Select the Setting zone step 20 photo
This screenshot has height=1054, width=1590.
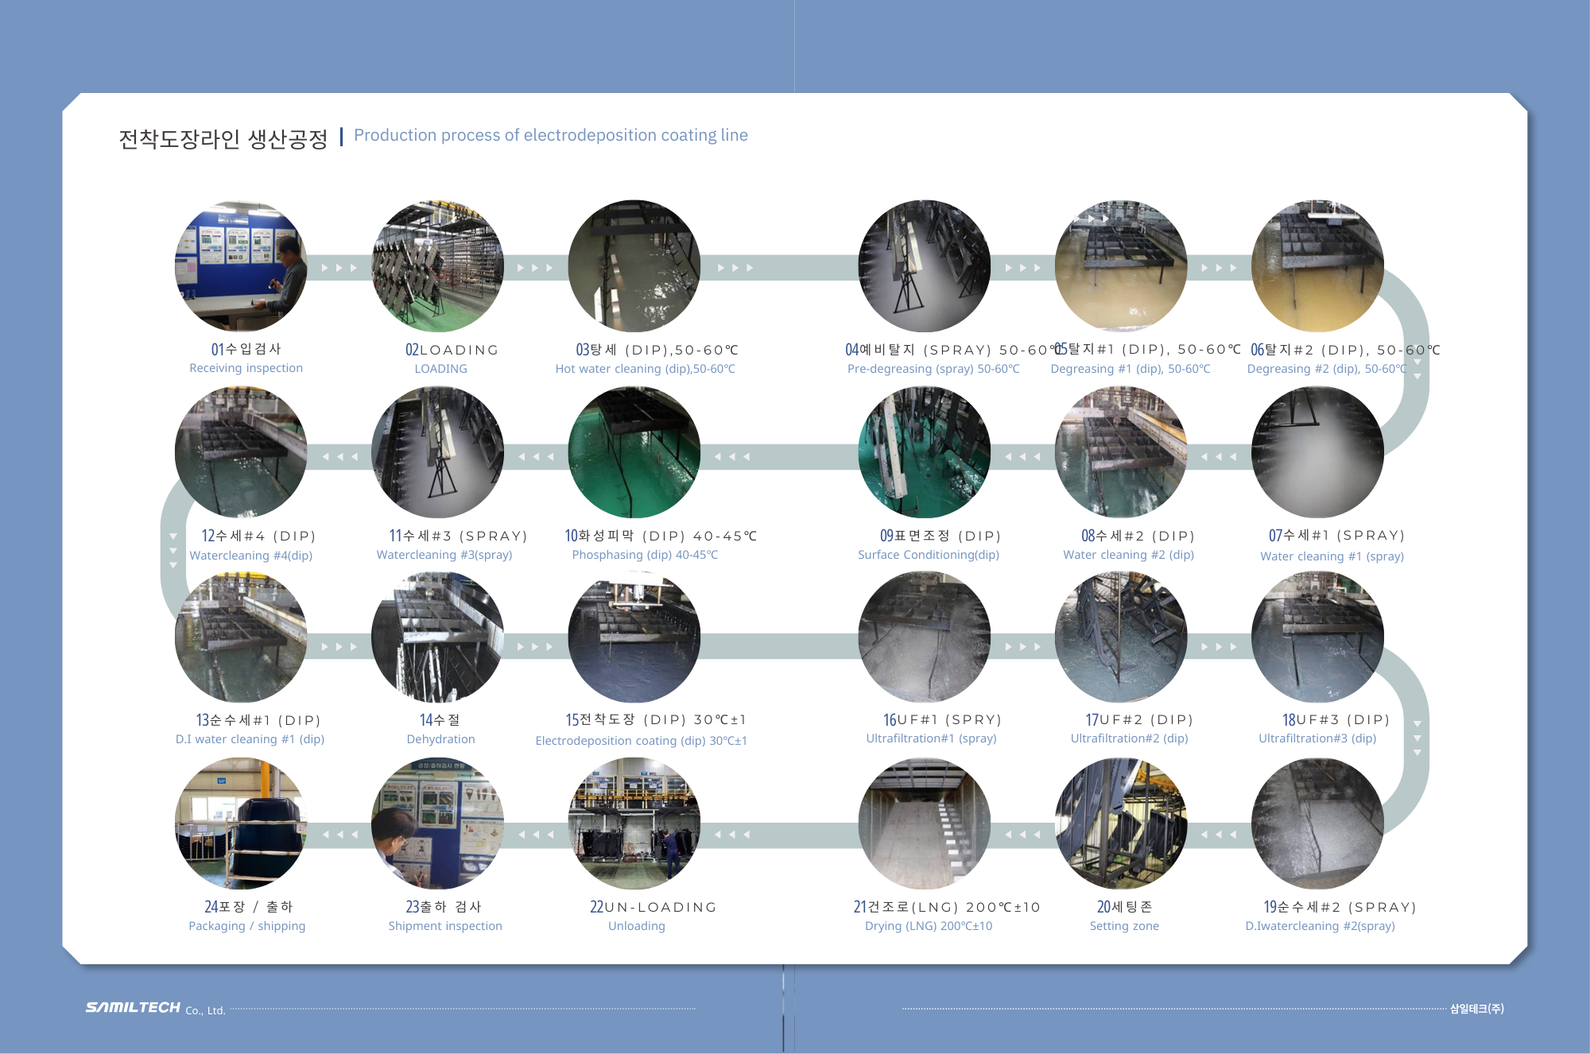(x=1121, y=823)
